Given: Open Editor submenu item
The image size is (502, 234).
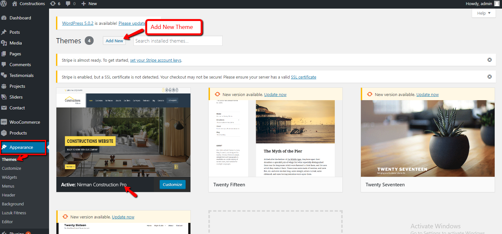Looking at the screenshot, I should tap(7, 222).
